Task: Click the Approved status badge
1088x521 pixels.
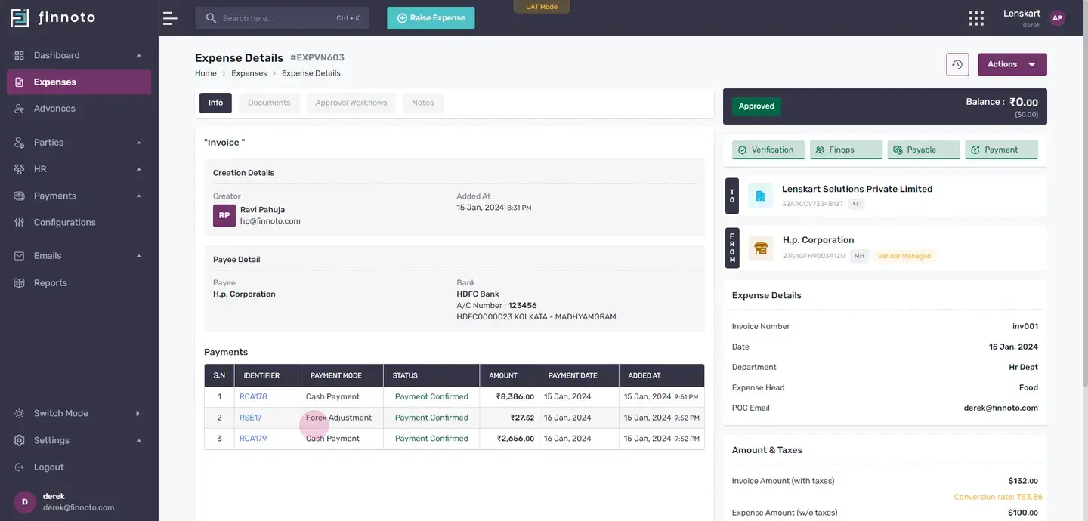Action: tap(756, 106)
